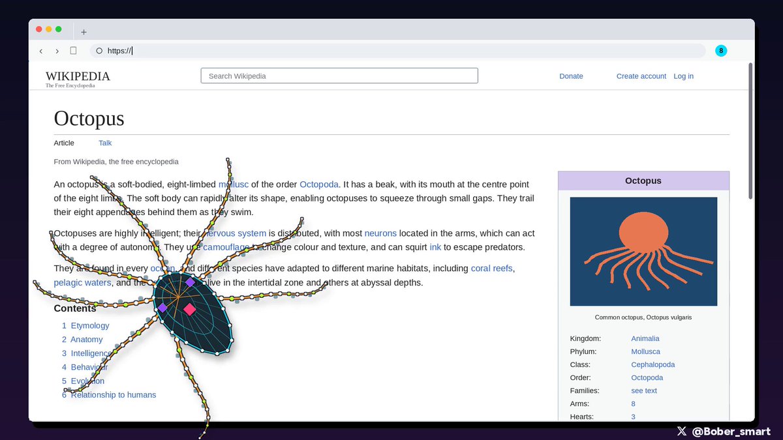Focus the Search Wikipedia field
Image resolution: width=783 pixels, height=440 pixels.
tap(339, 76)
